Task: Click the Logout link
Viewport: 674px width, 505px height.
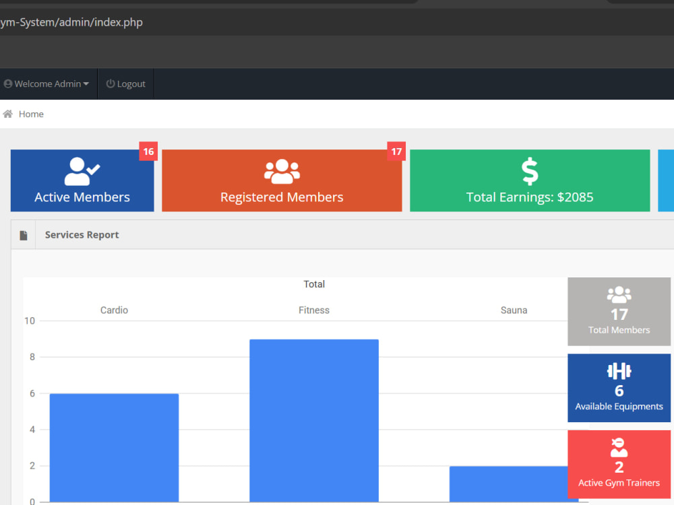Action: (125, 83)
